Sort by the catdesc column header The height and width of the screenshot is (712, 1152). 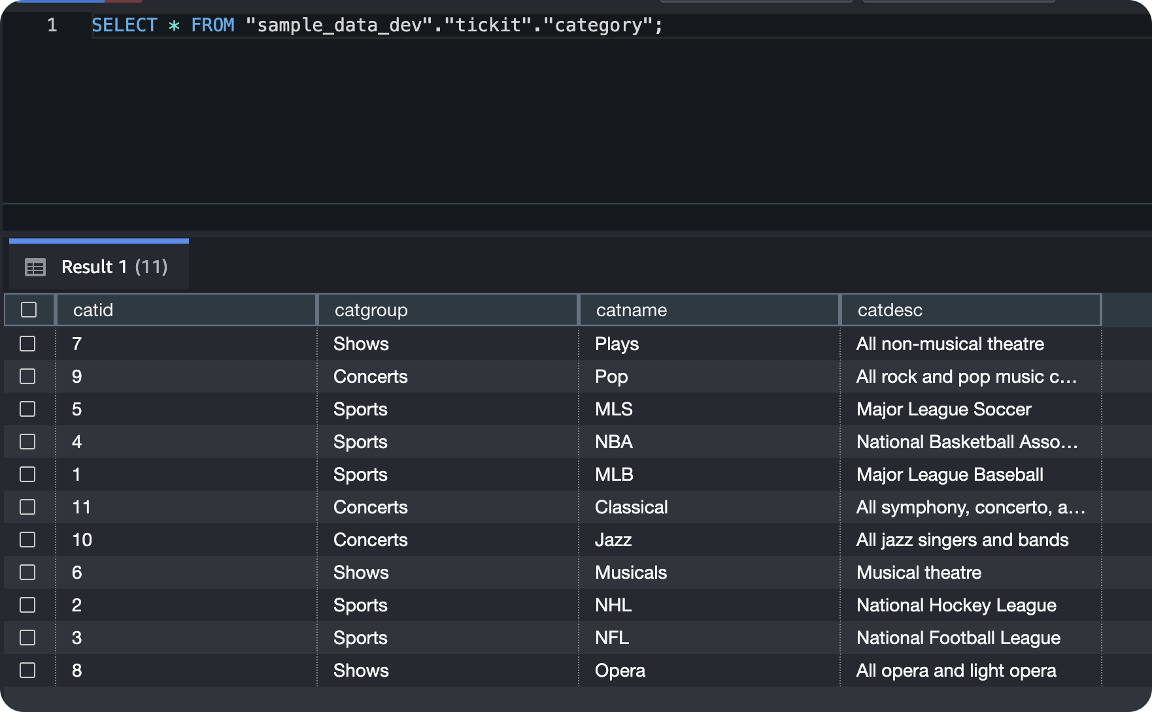971,310
